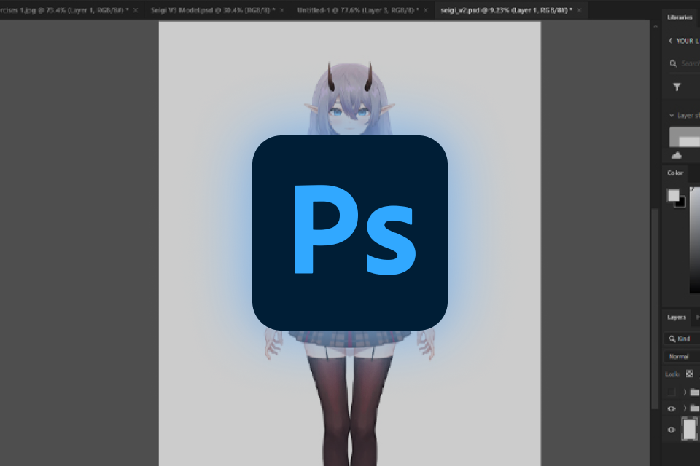Go back via the Your Libraries arrow
The image size is (700, 466).
pyautogui.click(x=671, y=41)
